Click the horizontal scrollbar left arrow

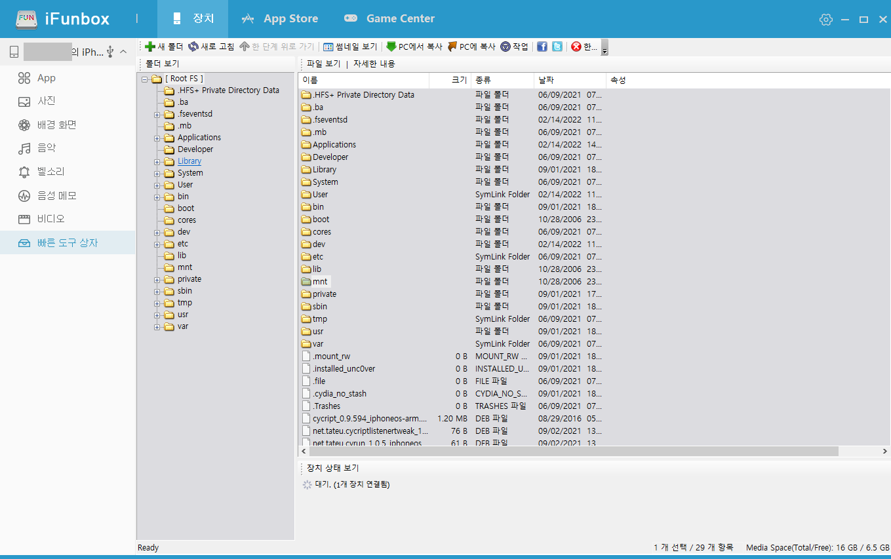point(303,452)
